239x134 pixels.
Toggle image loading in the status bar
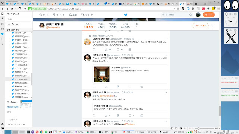(x=181, y=128)
